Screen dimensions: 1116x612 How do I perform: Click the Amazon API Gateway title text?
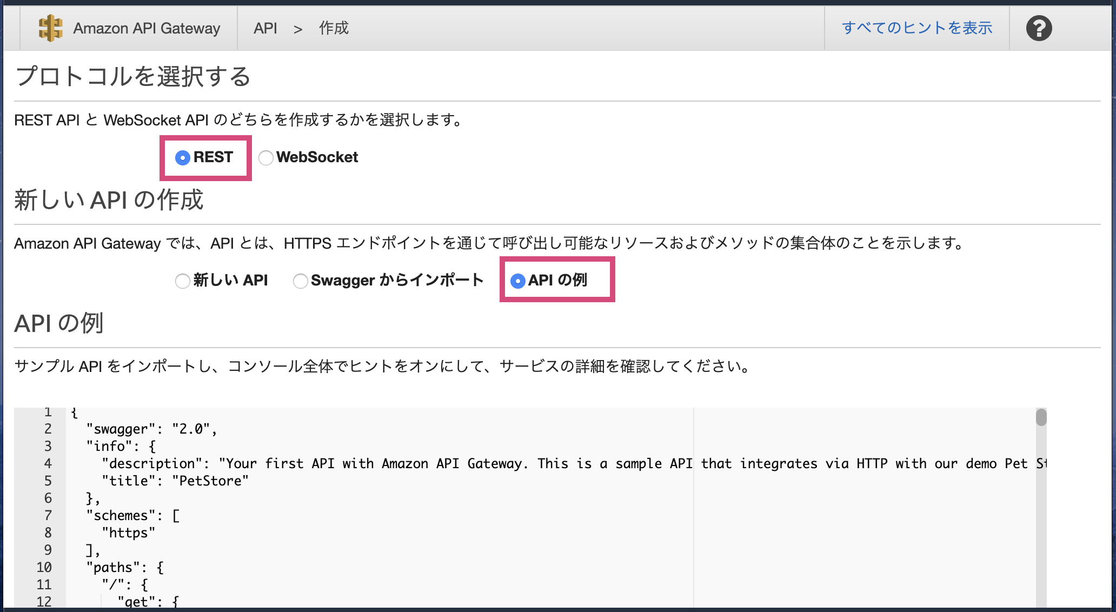tap(147, 28)
